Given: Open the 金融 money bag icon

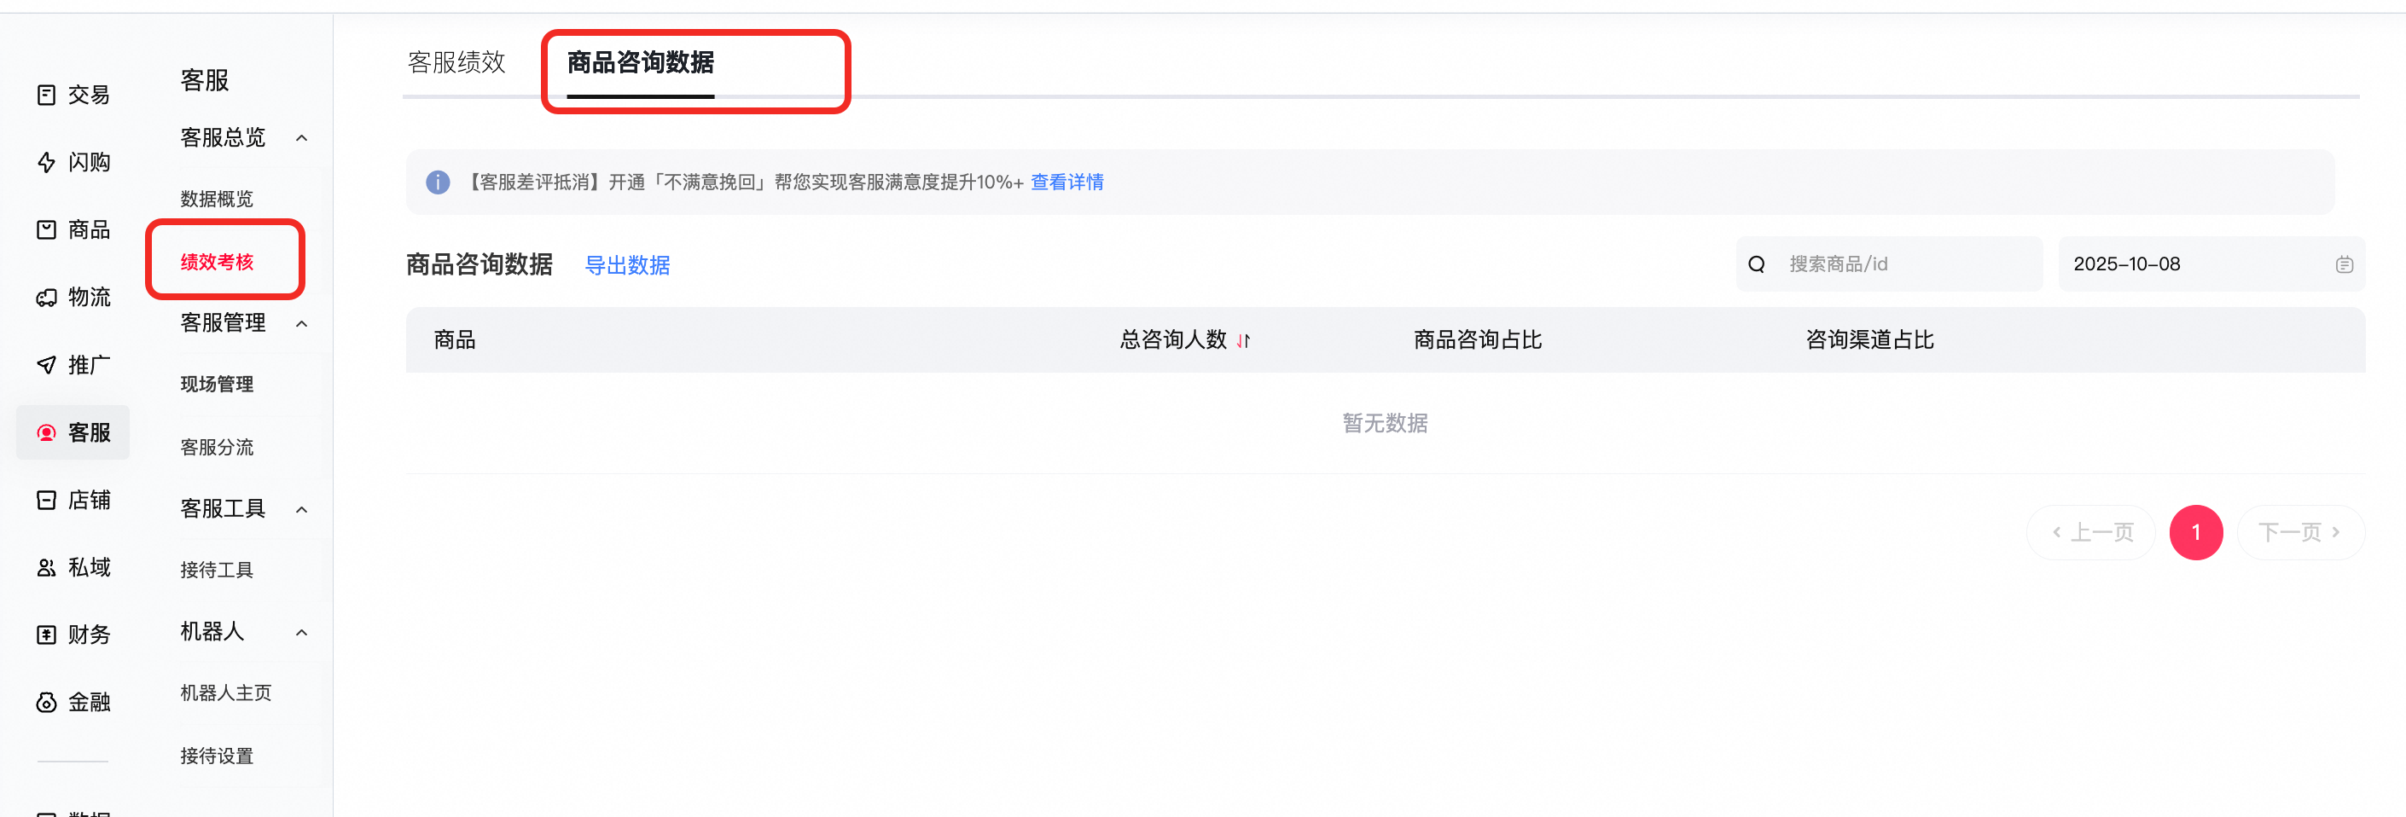Looking at the screenshot, I should 46,702.
